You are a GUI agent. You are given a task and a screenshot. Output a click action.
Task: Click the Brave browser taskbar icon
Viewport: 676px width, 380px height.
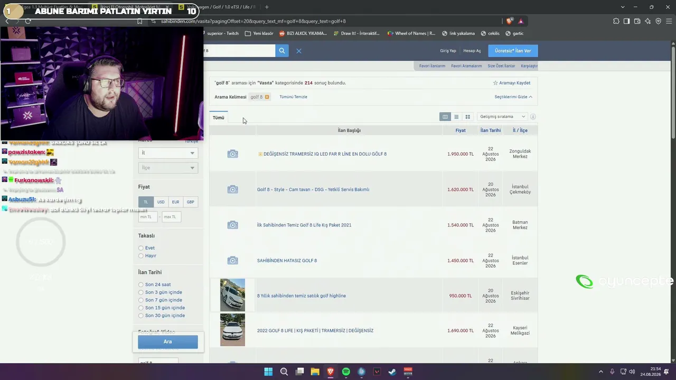point(331,372)
